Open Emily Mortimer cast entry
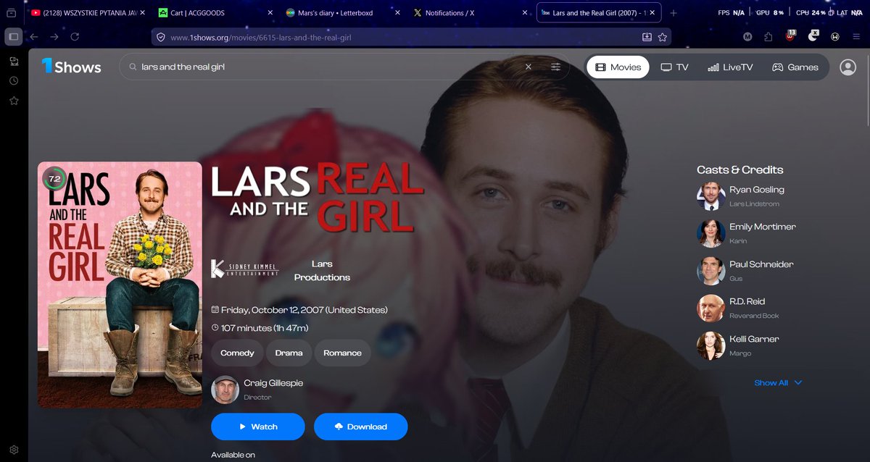The width and height of the screenshot is (870, 462). pyautogui.click(x=747, y=233)
